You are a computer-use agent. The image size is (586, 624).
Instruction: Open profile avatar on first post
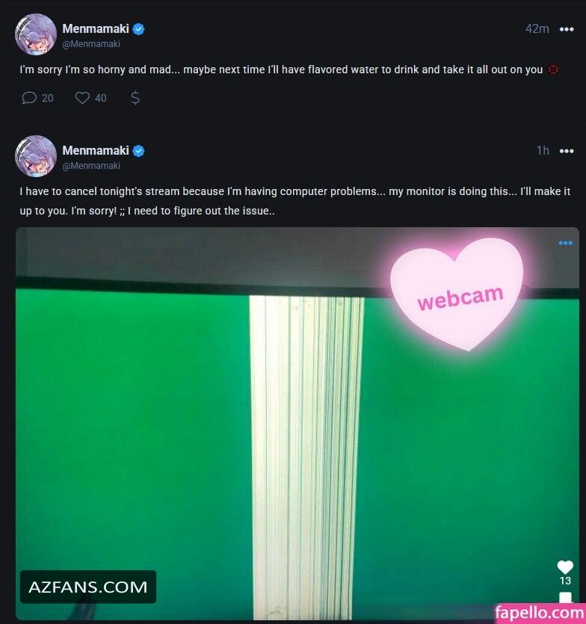tap(36, 34)
